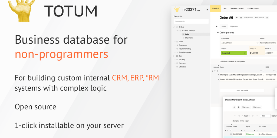
Task: Open the TRAINING COURSE tab
Action: [x=237, y=8]
